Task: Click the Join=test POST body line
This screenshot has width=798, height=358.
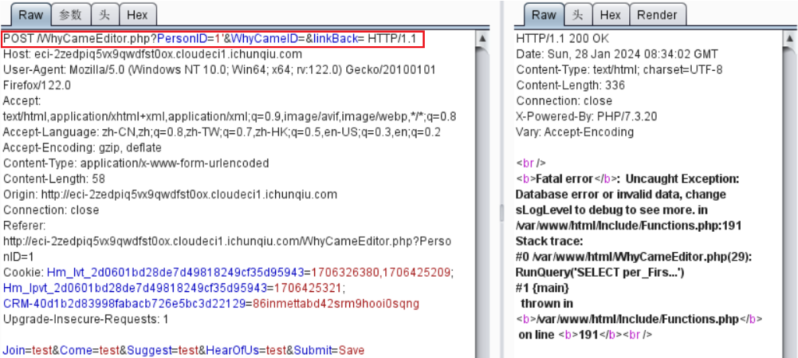Action: (x=184, y=350)
